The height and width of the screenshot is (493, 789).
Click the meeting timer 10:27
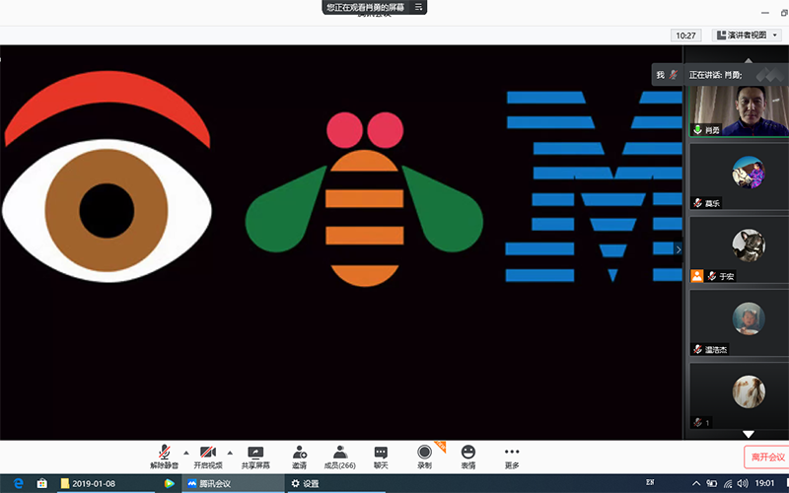pyautogui.click(x=685, y=35)
